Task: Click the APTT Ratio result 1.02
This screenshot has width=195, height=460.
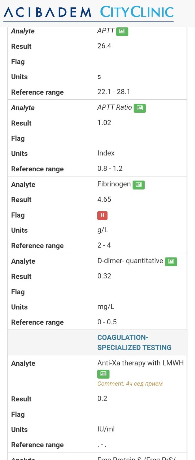Action: [x=104, y=123]
